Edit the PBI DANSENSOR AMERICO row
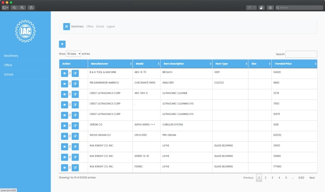The height and width of the screenshot is (192, 325). 75,84
